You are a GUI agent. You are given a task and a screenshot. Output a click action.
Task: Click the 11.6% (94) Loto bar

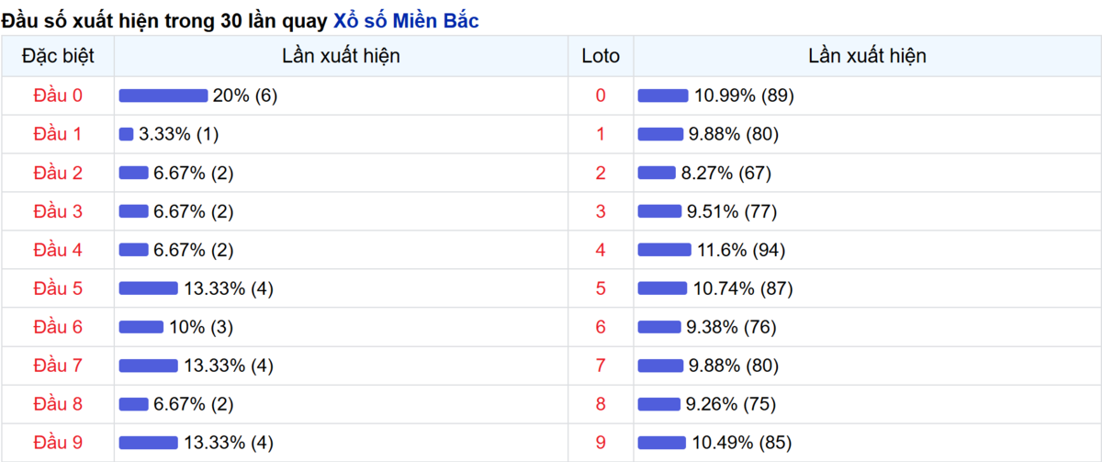pos(665,250)
